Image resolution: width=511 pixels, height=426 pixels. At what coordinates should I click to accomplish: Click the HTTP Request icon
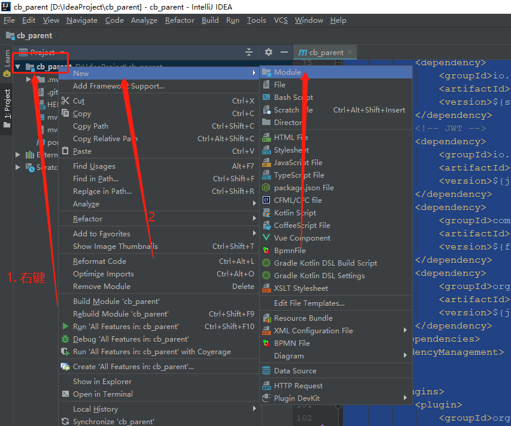coord(266,386)
